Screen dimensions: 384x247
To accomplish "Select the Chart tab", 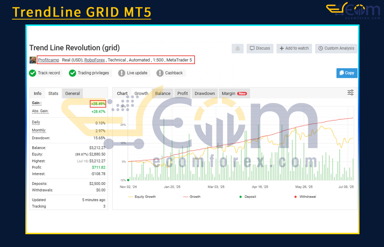I will click(x=122, y=93).
